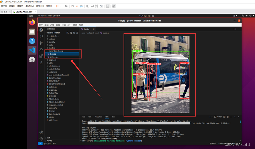This screenshot has height=149, width=255.
Task: Click the bus detection image preview
Action: point(160,74)
